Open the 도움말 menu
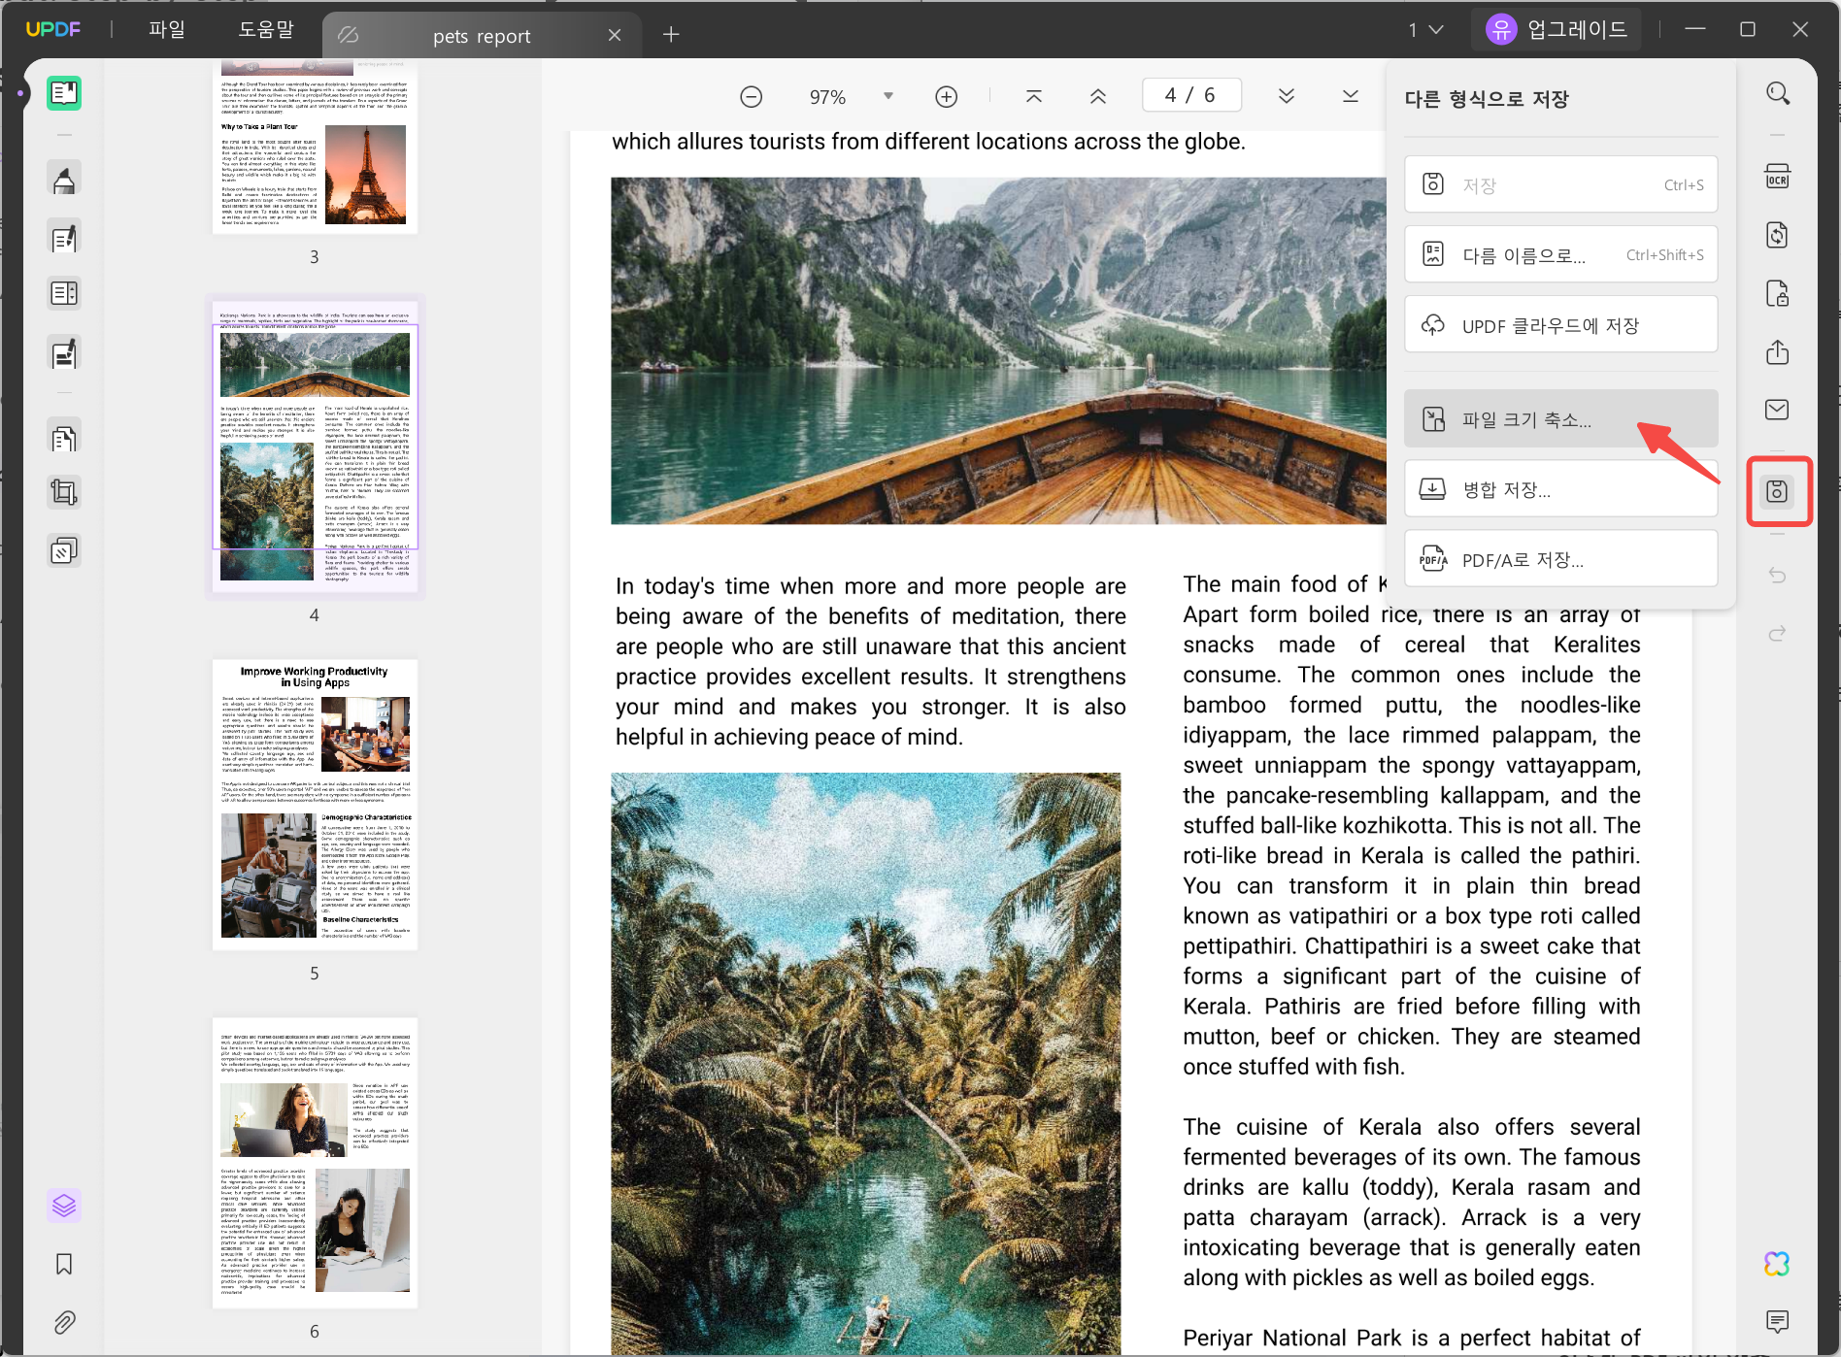This screenshot has height=1357, width=1841. point(266,29)
